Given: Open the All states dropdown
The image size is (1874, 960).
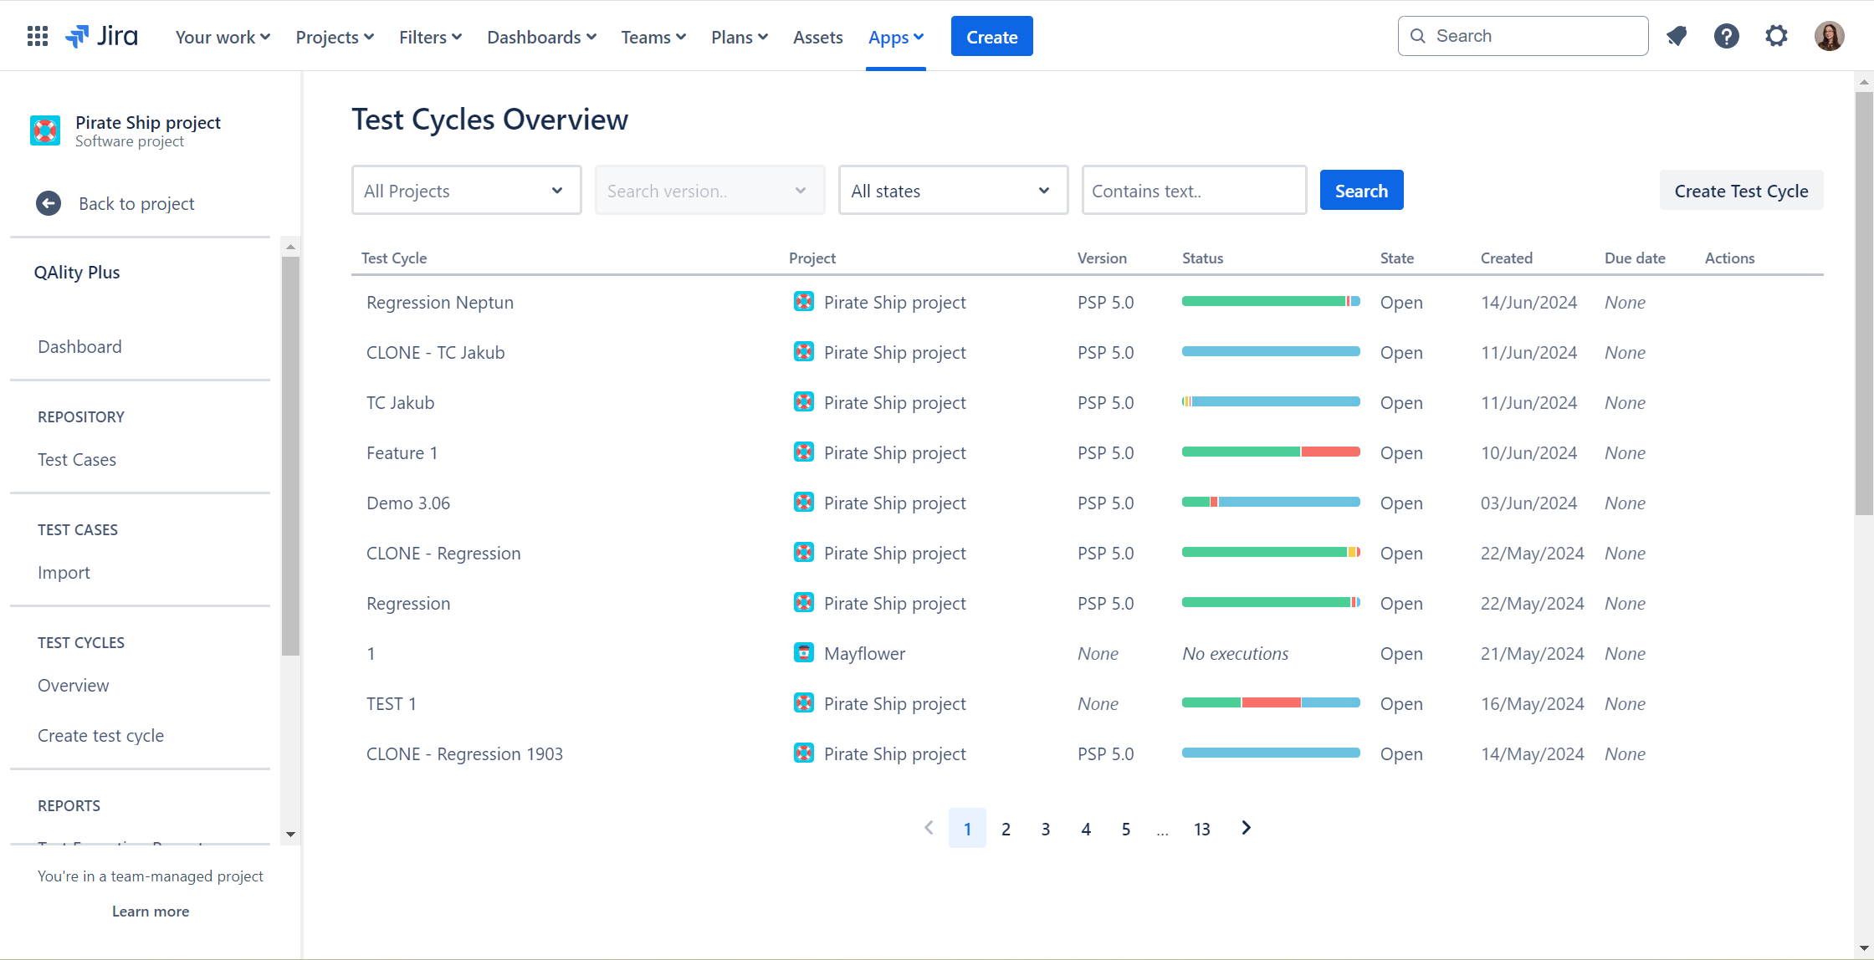Looking at the screenshot, I should 953,190.
